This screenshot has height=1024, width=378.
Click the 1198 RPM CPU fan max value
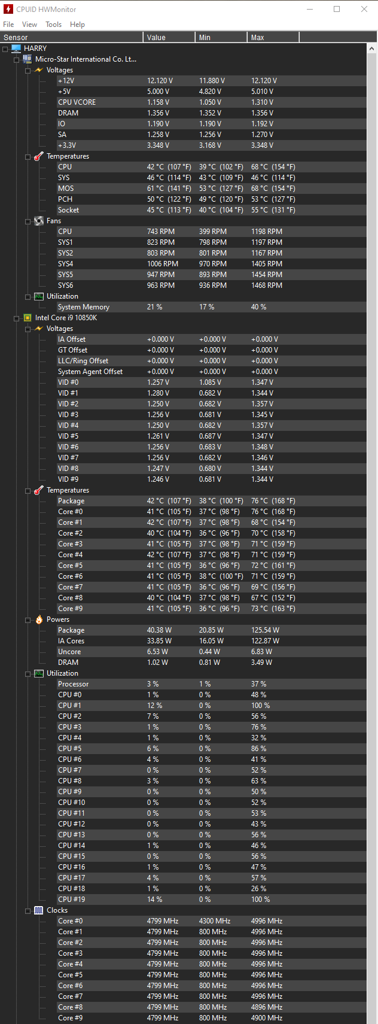[x=267, y=232]
